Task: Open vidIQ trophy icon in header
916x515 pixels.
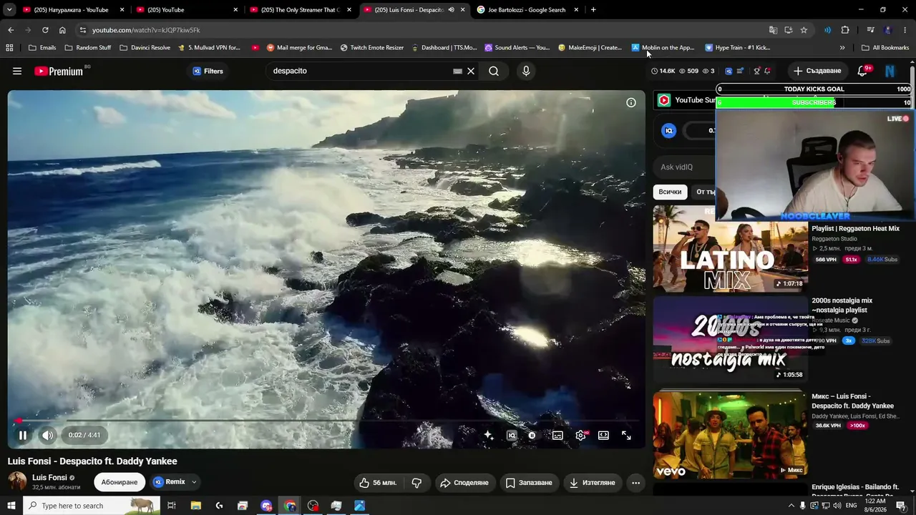Action: click(756, 71)
